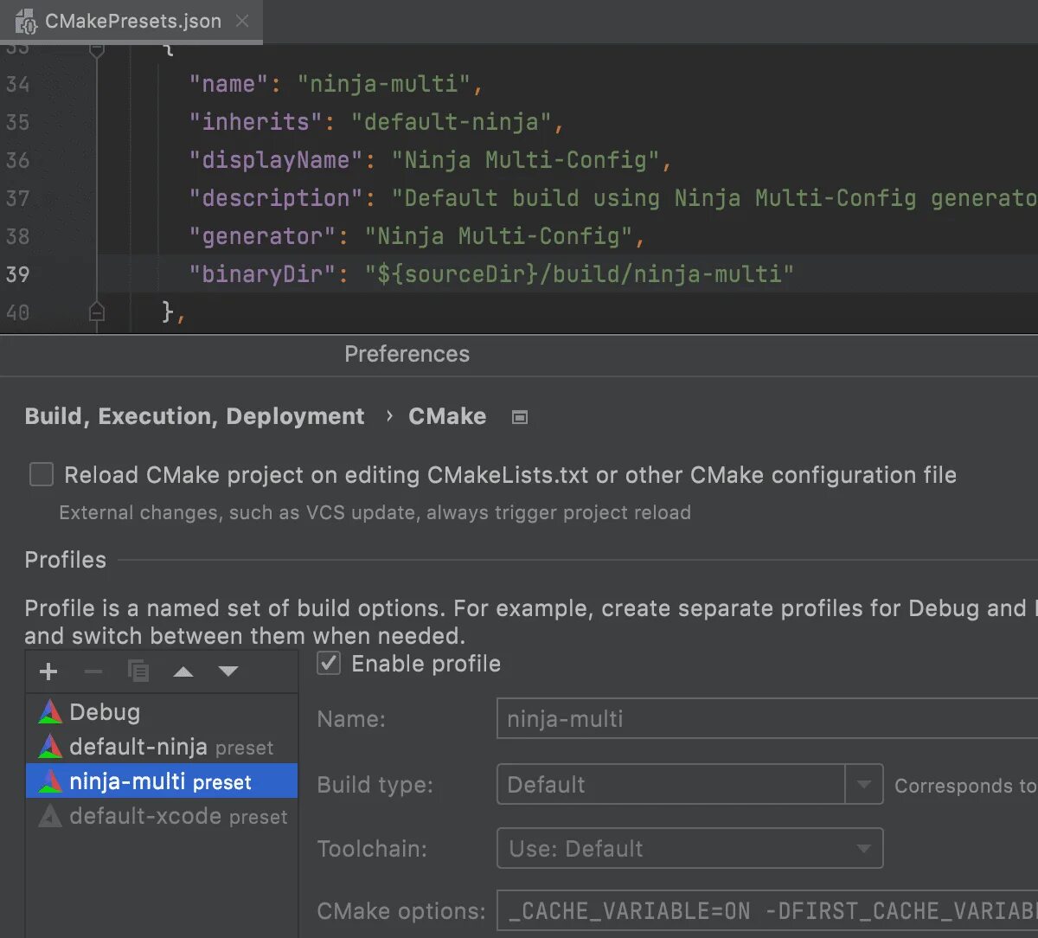This screenshot has width=1038, height=938.
Task: Click the profile Name text field
Action: (766, 719)
